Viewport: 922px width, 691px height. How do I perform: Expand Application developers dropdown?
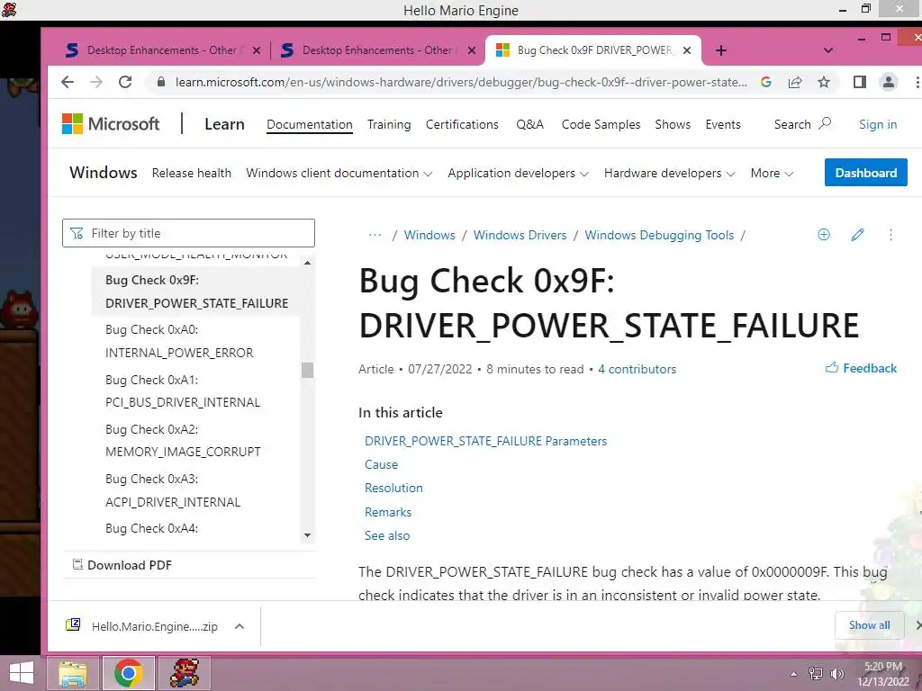point(518,174)
